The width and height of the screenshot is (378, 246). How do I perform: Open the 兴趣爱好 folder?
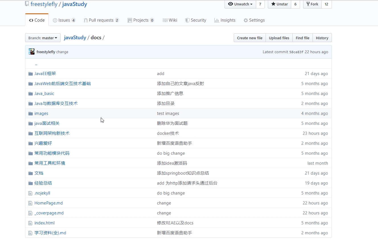(x=43, y=143)
